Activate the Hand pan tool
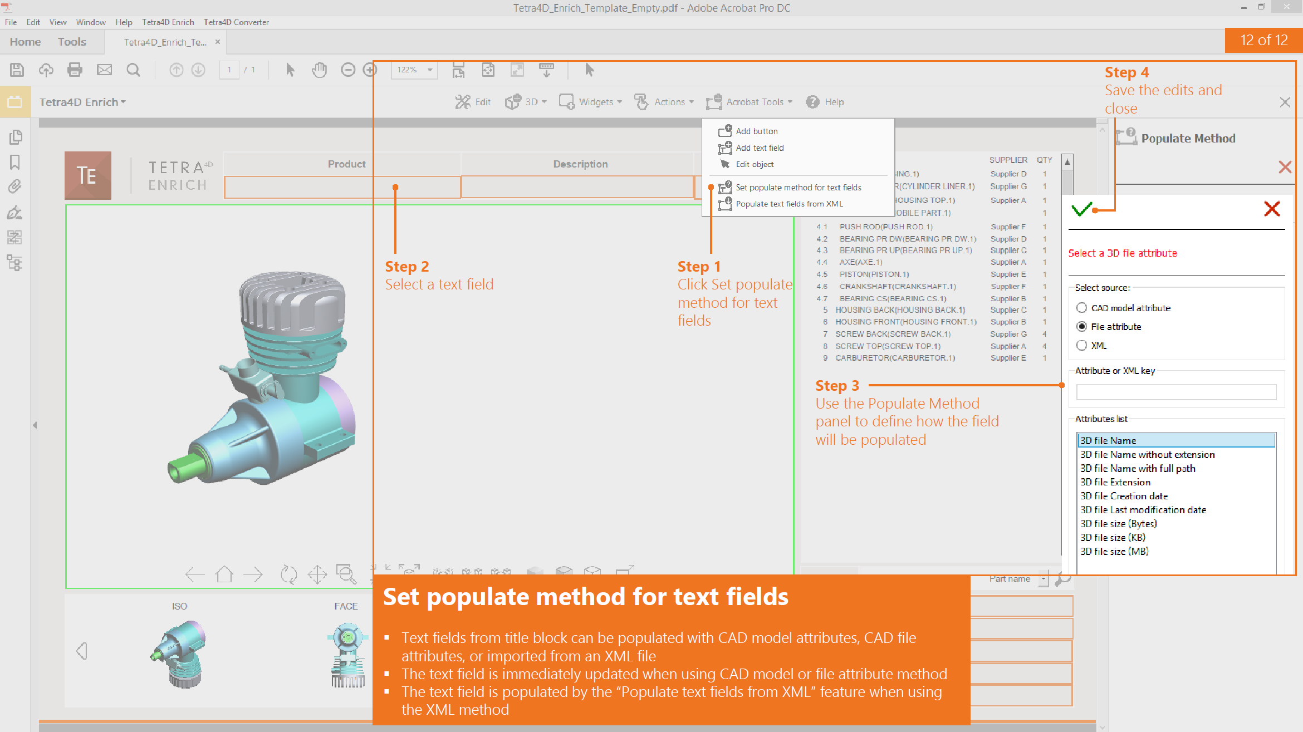The height and width of the screenshot is (732, 1303). click(x=319, y=70)
